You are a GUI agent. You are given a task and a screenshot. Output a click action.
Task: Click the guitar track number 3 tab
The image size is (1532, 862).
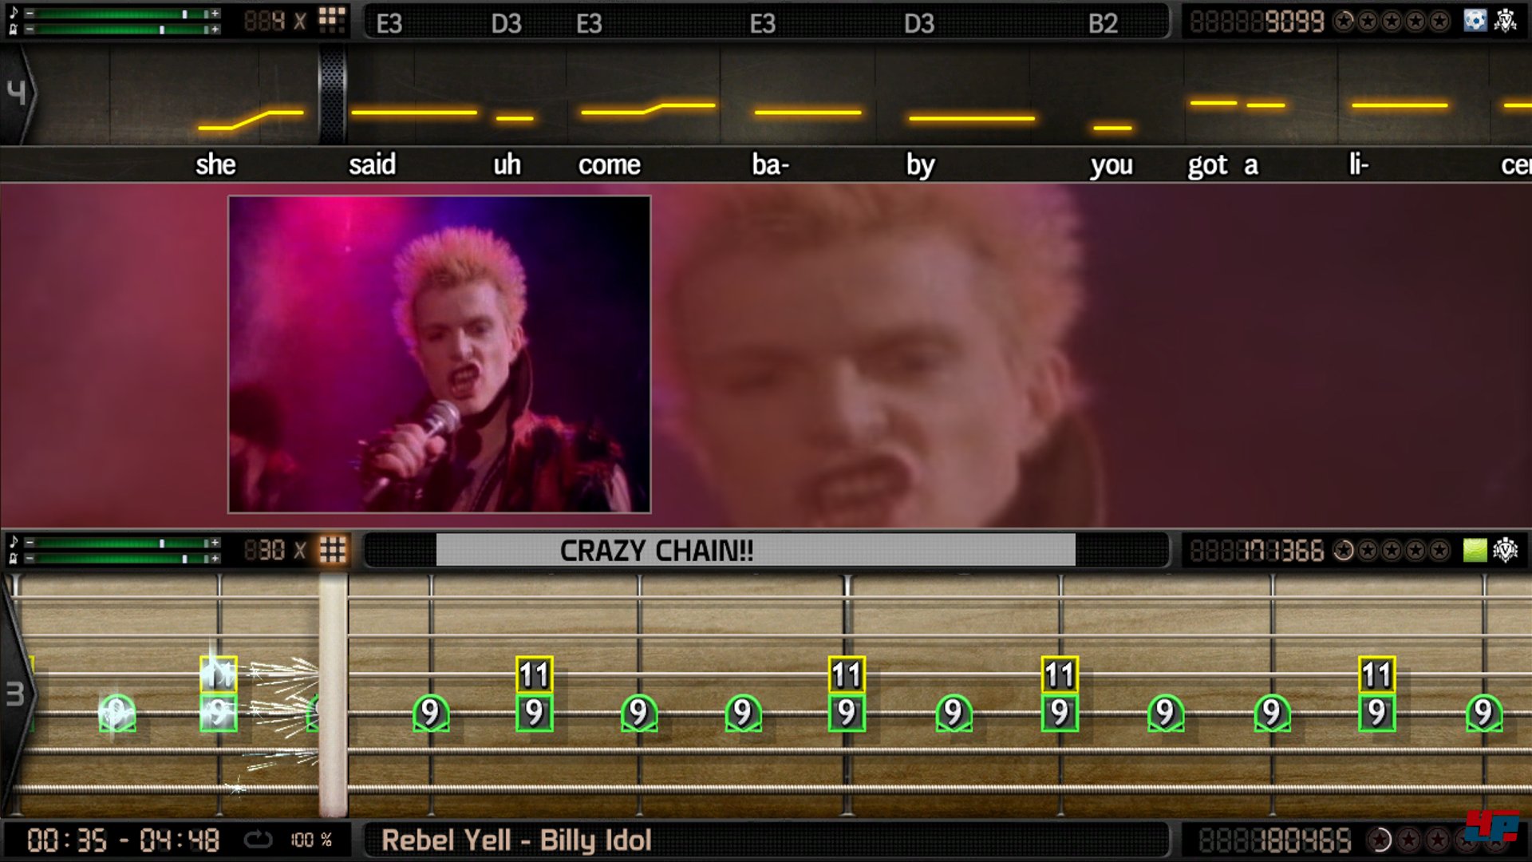pyautogui.click(x=14, y=694)
